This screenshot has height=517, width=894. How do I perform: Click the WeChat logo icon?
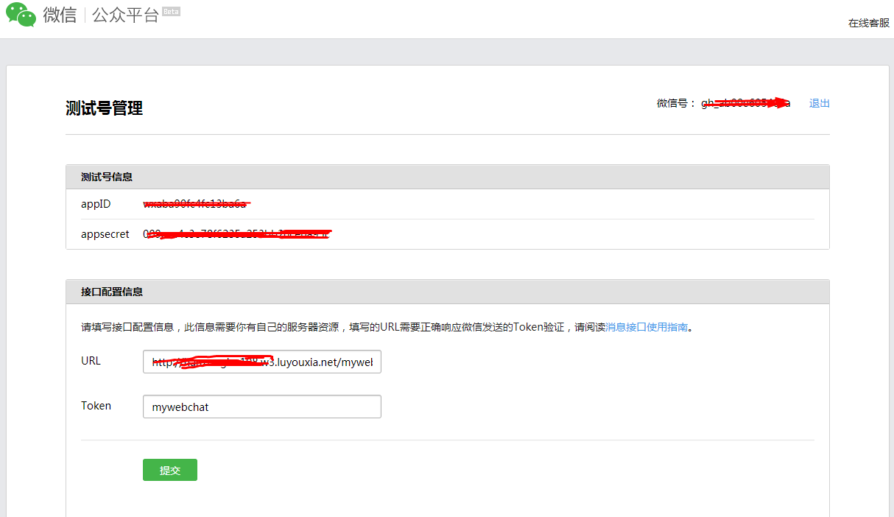(21, 15)
